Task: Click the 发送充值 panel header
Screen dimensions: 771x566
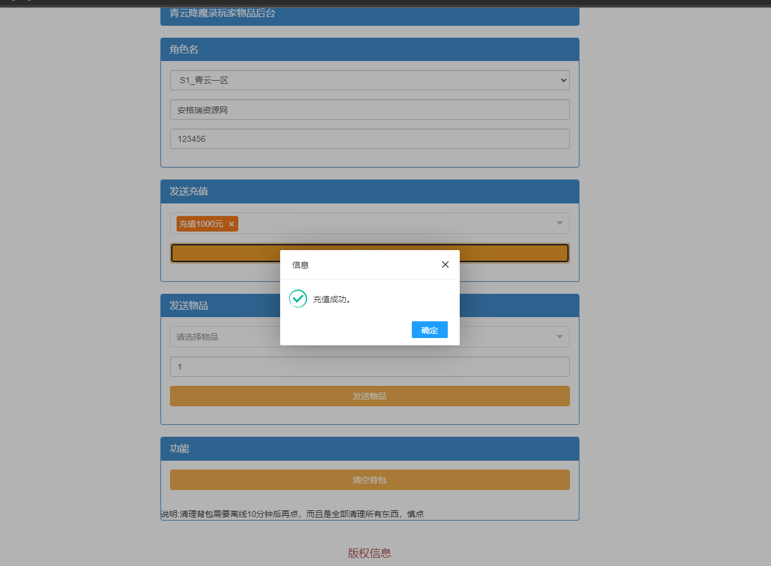Action: pos(369,191)
